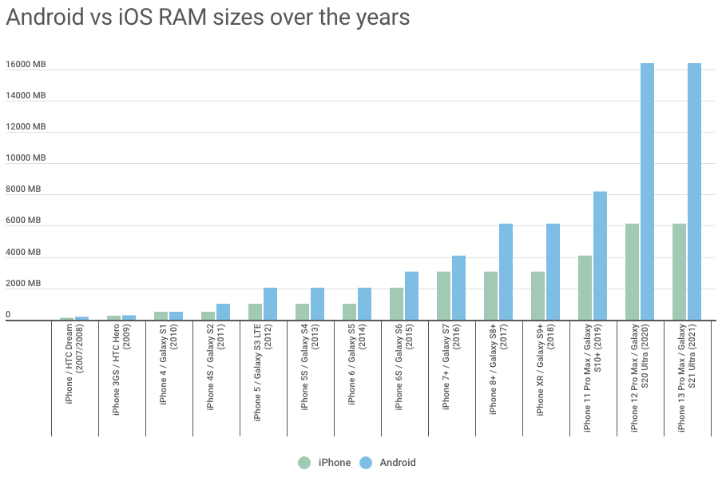Select the green iPhone XR bar for 2018
The height and width of the screenshot is (478, 726).
538,296
